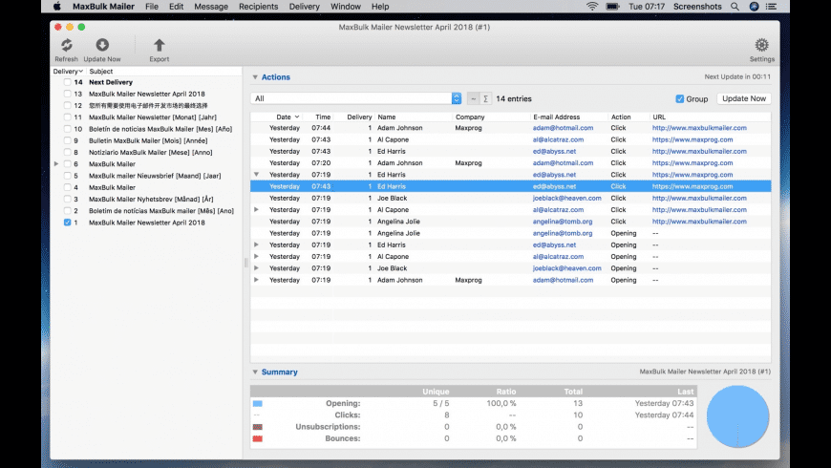This screenshot has height=468, width=831.
Task: Click the URL column header
Action: [659, 117]
